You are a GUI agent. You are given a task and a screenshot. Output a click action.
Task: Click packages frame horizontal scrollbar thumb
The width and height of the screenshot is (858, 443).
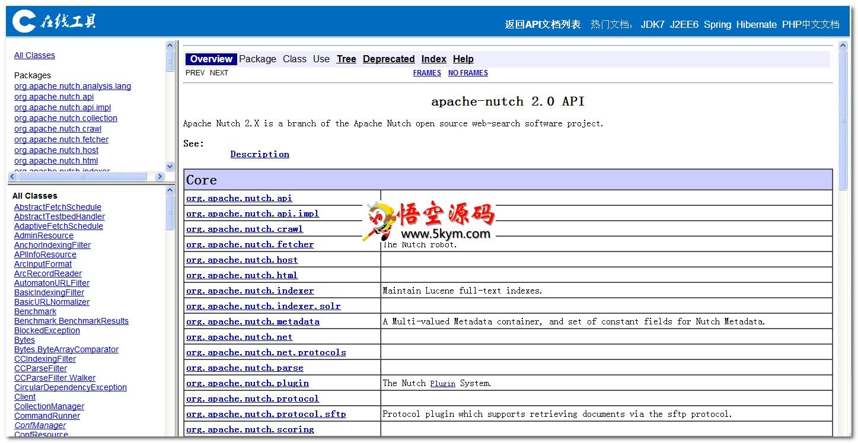coord(82,176)
